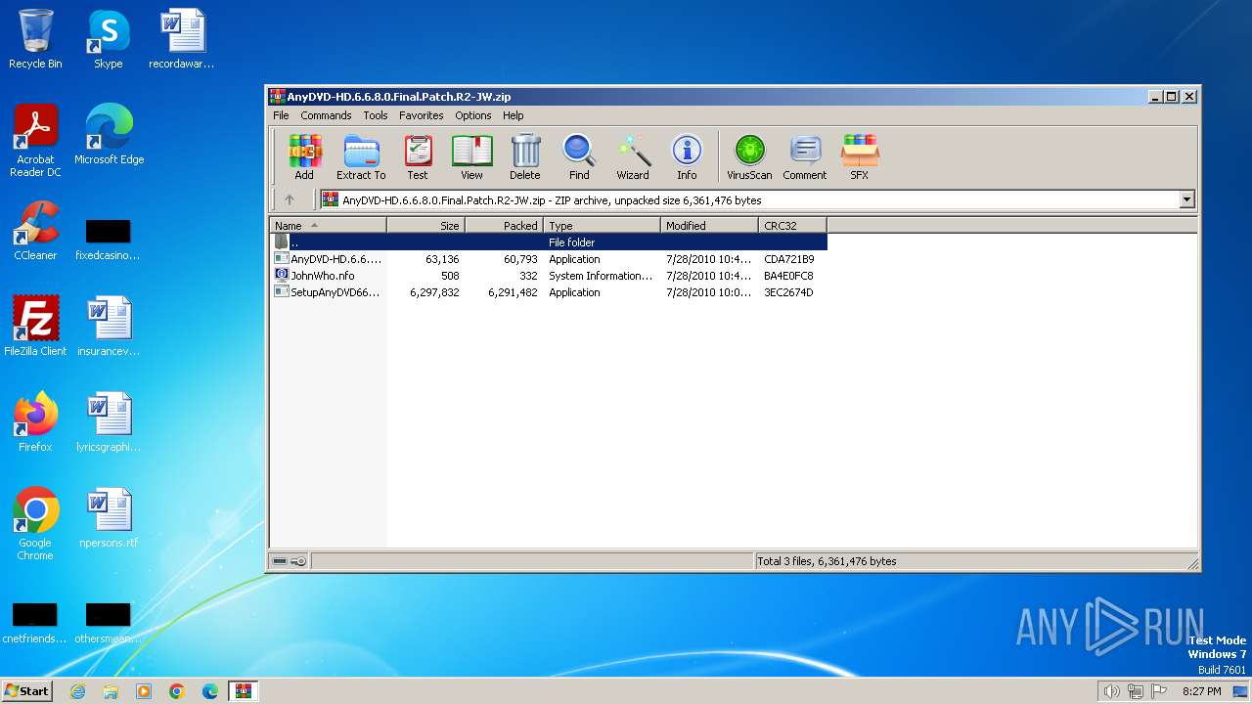Image resolution: width=1252 pixels, height=704 pixels.
Task: Open recordawar document on desktop
Action: coord(182,39)
